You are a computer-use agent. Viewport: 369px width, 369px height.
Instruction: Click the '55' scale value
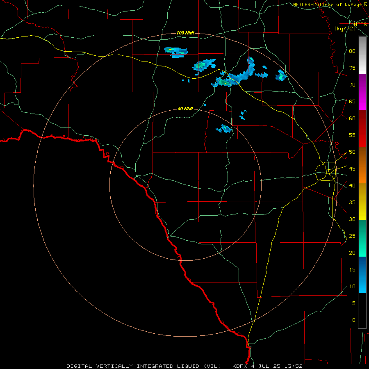352,135
